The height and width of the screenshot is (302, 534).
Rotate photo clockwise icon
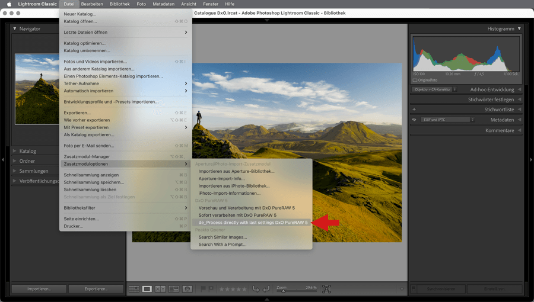[x=266, y=289]
